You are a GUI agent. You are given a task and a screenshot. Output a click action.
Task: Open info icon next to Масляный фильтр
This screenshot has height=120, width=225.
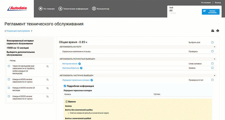[81, 68]
